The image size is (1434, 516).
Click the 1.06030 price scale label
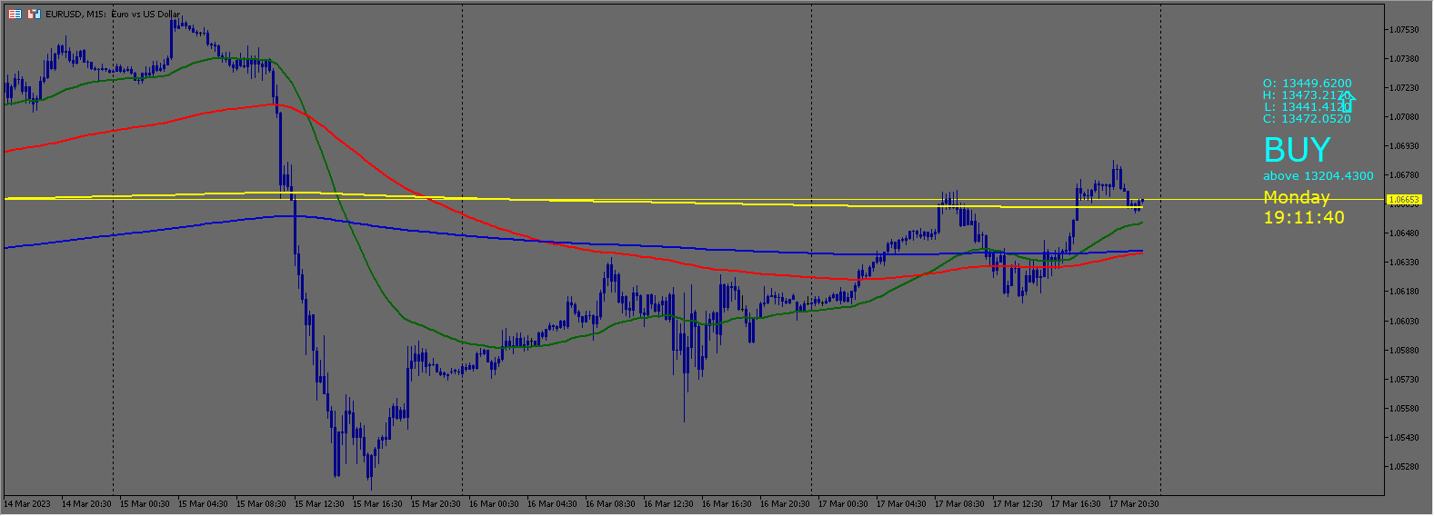pos(1404,322)
